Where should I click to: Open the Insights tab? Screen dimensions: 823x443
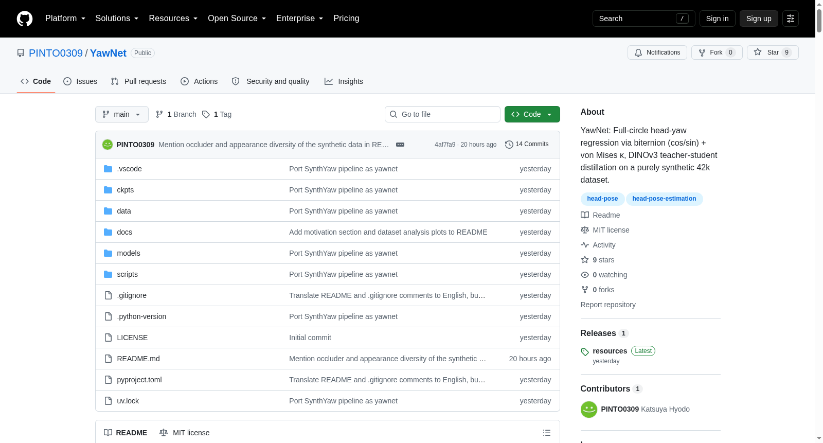click(x=344, y=81)
